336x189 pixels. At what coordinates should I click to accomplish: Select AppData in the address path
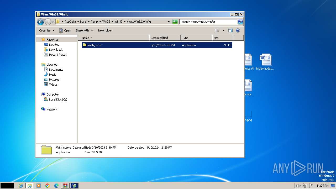70,22
